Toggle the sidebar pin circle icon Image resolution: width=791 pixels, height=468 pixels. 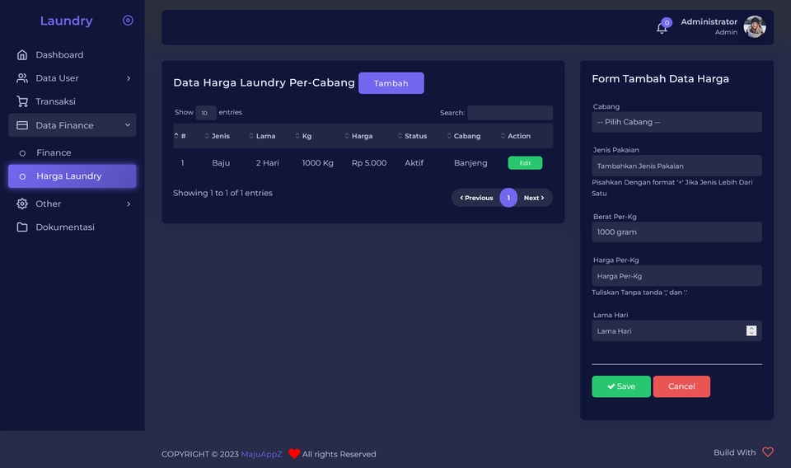coord(129,20)
